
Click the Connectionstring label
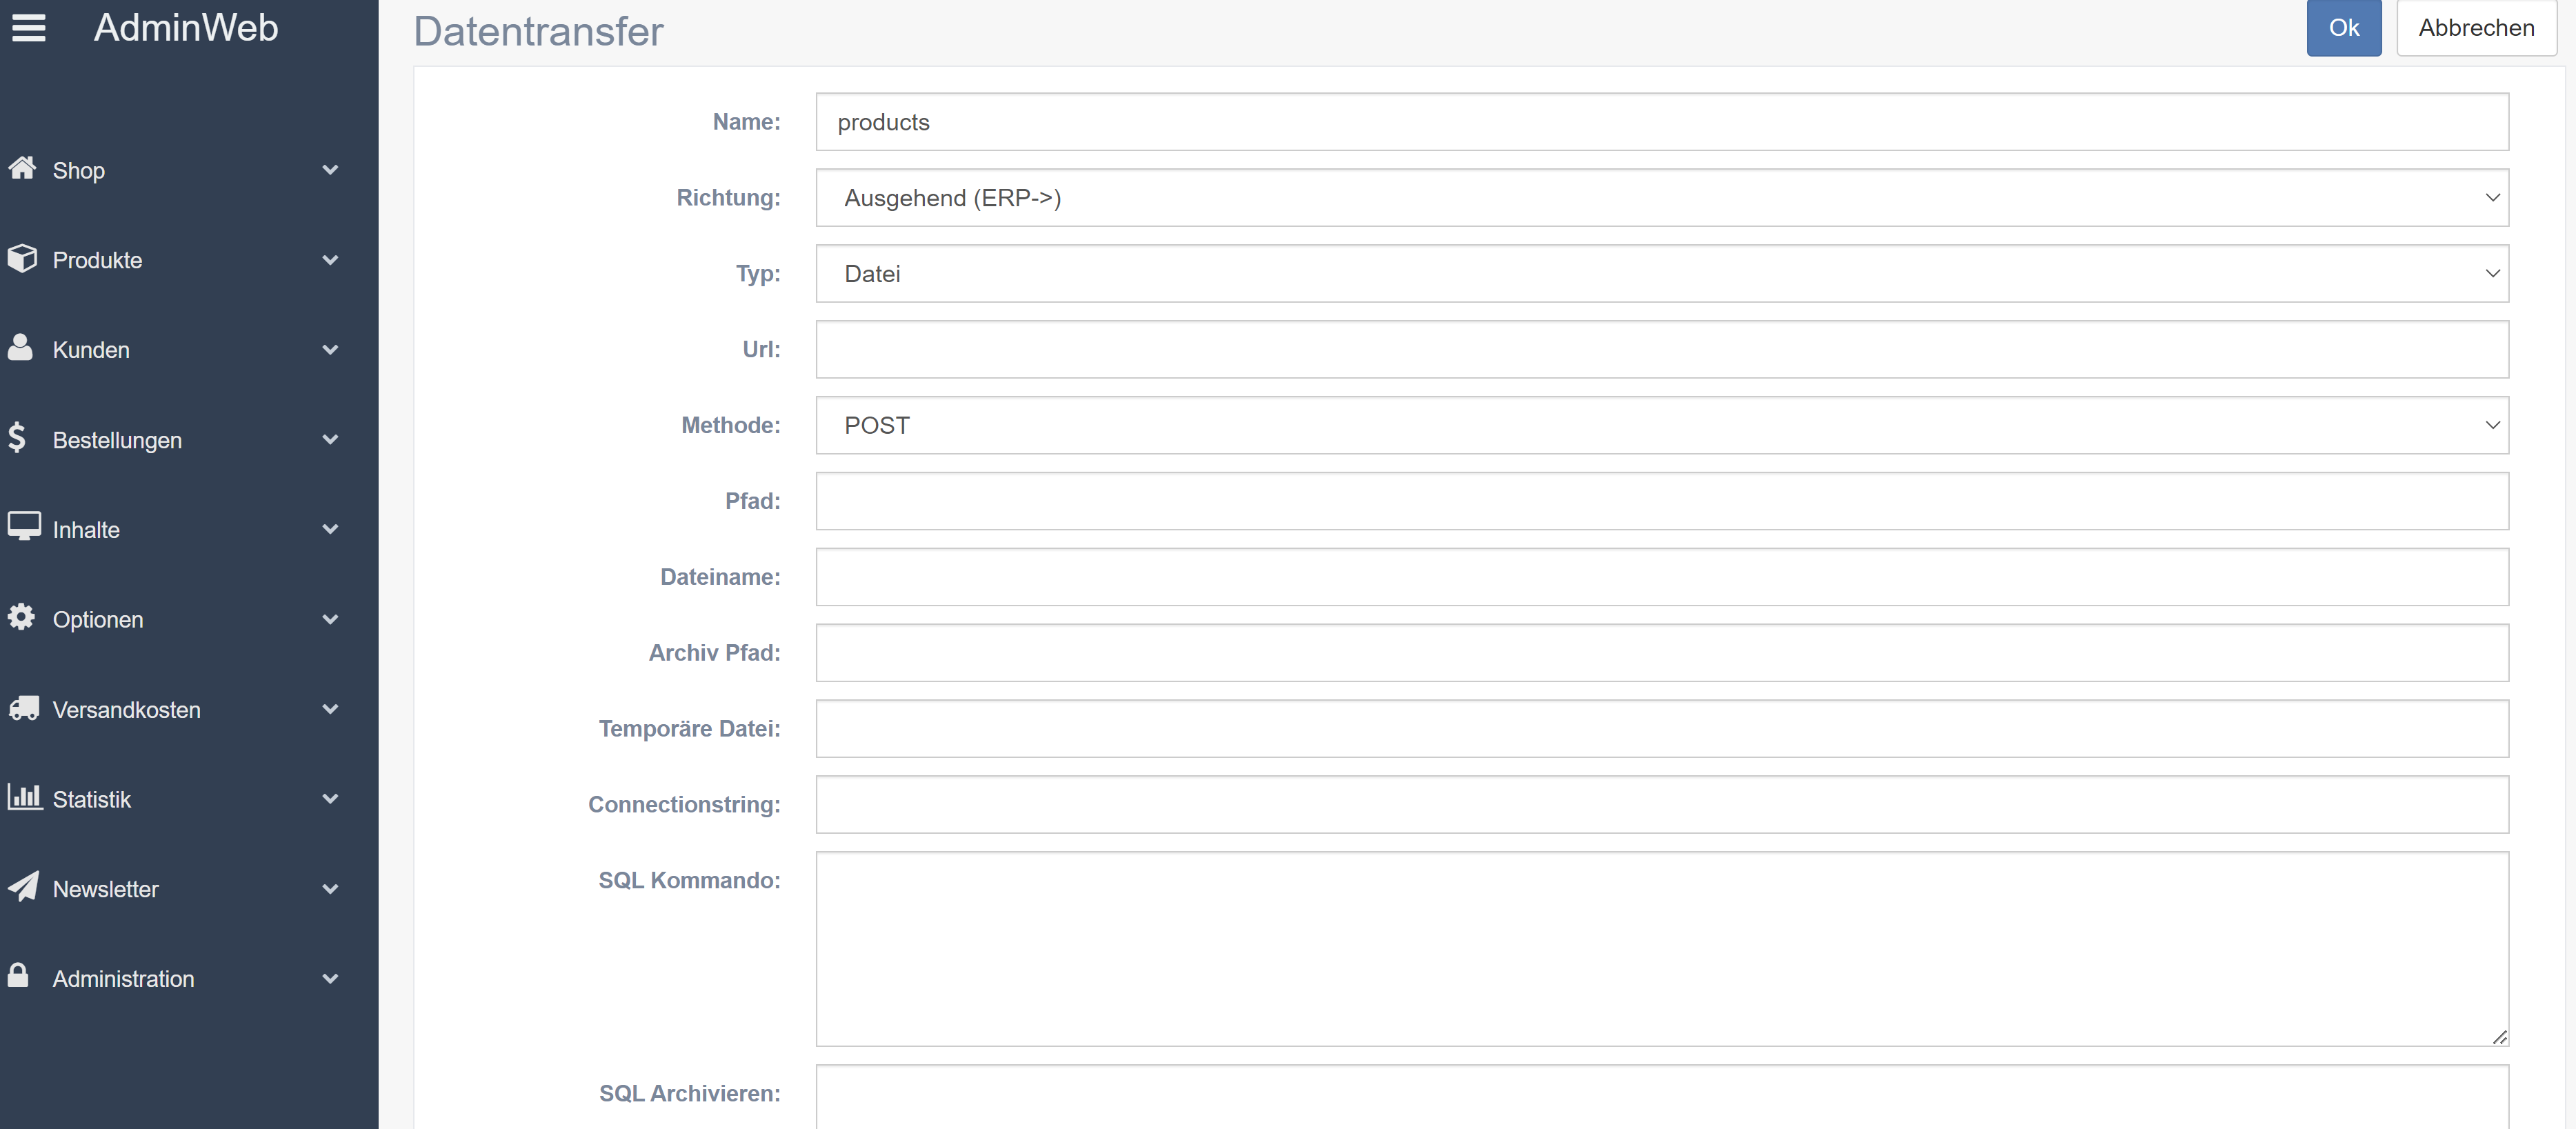[x=684, y=805]
